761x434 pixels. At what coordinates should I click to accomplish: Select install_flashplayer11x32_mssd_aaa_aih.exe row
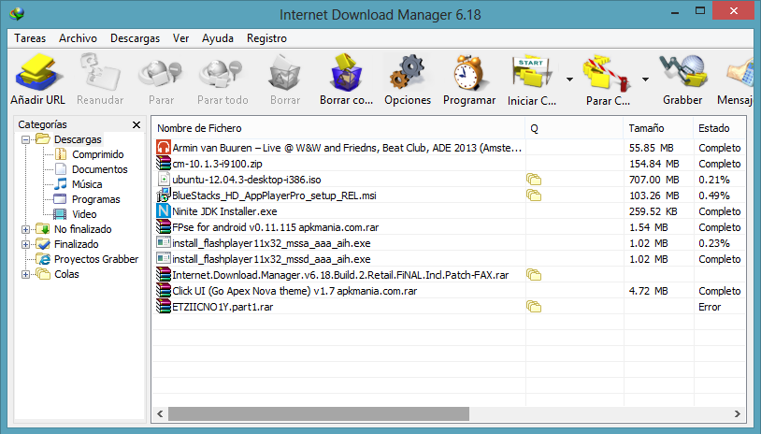tap(450, 259)
